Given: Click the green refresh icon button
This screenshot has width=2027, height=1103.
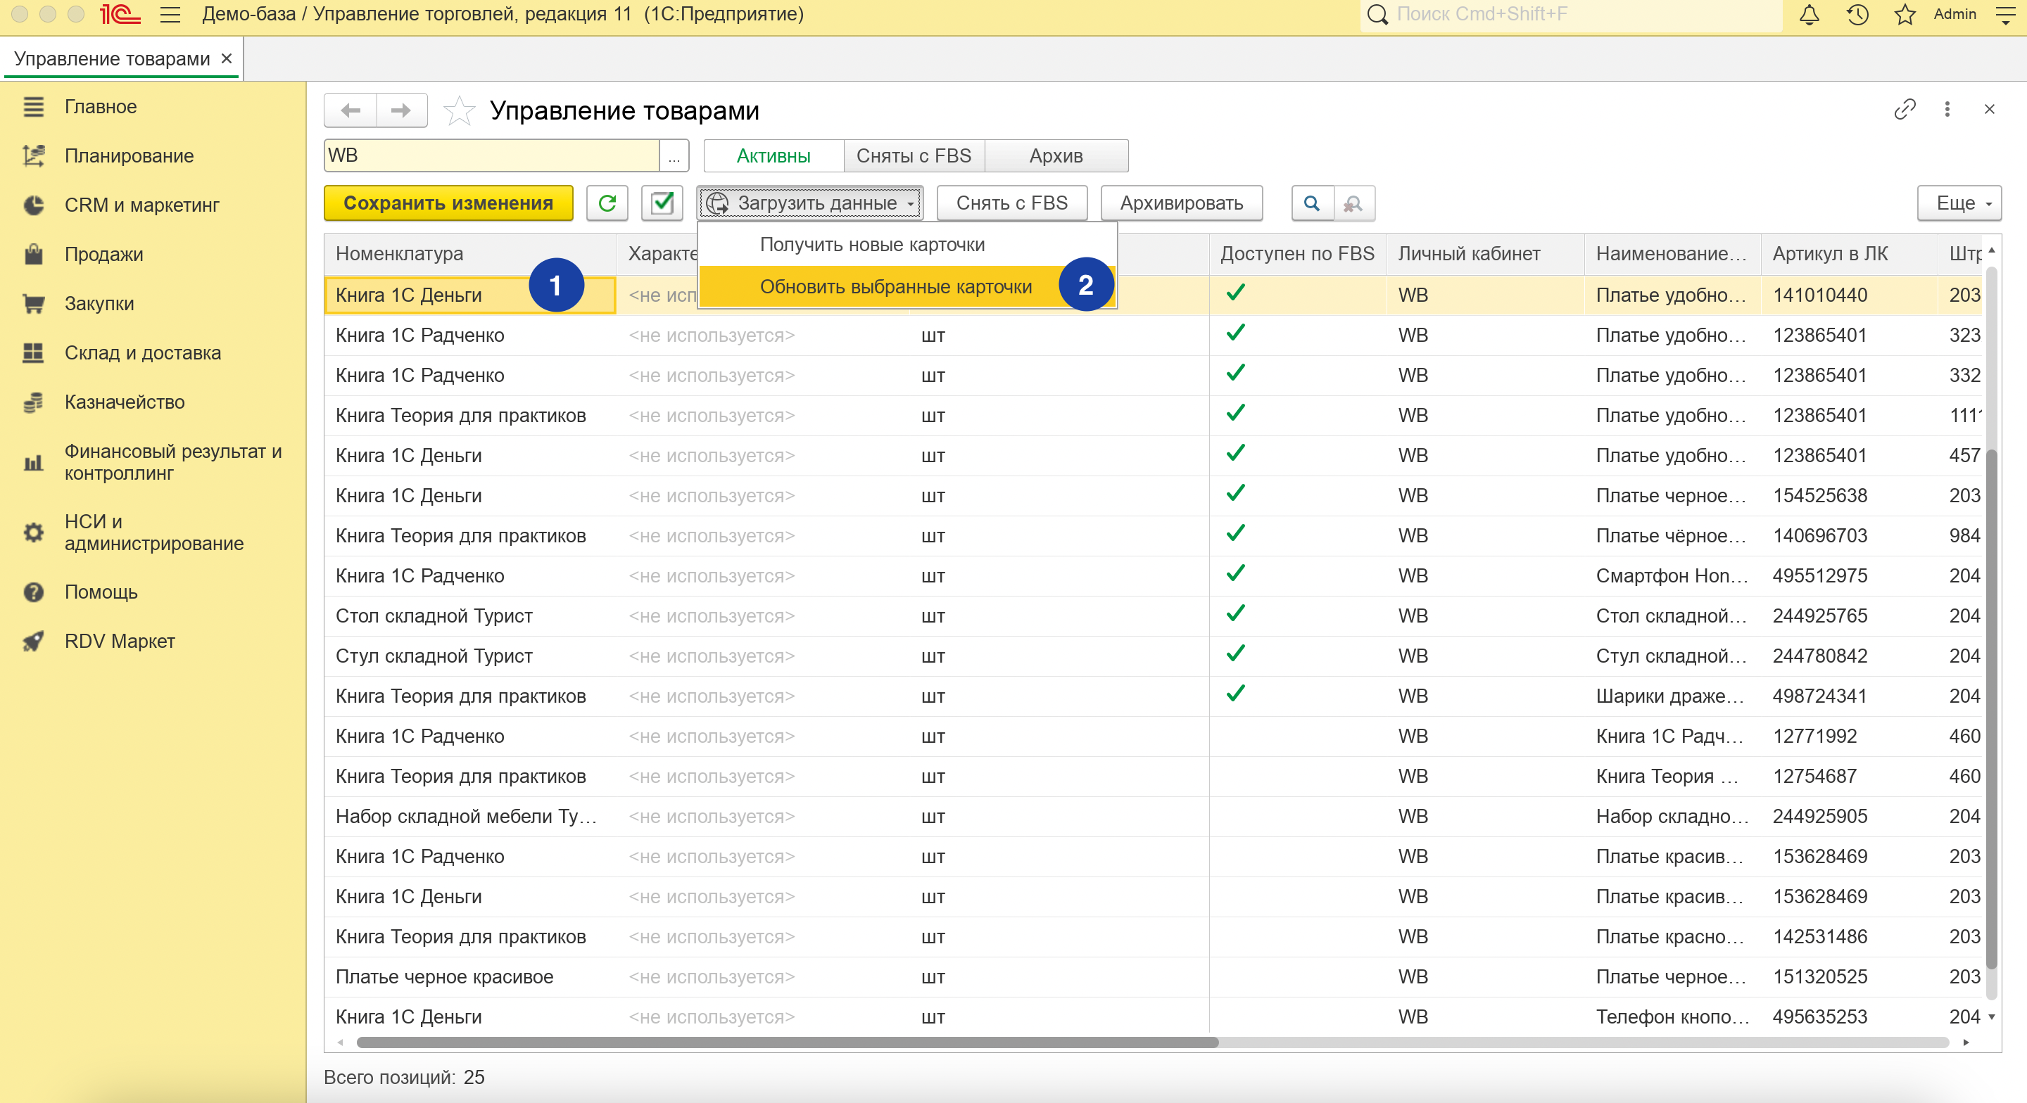Looking at the screenshot, I should click(x=607, y=203).
